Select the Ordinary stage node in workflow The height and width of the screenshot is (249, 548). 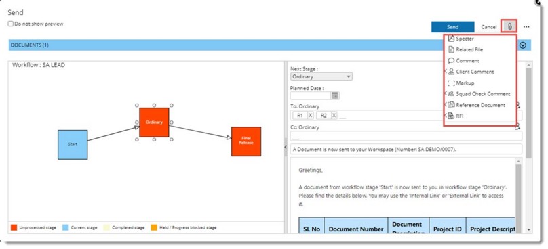click(154, 122)
